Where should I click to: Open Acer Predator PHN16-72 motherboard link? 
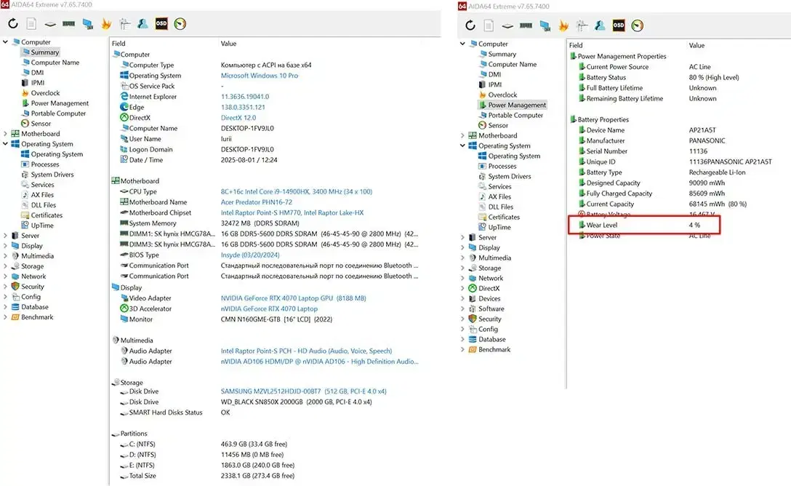click(256, 202)
